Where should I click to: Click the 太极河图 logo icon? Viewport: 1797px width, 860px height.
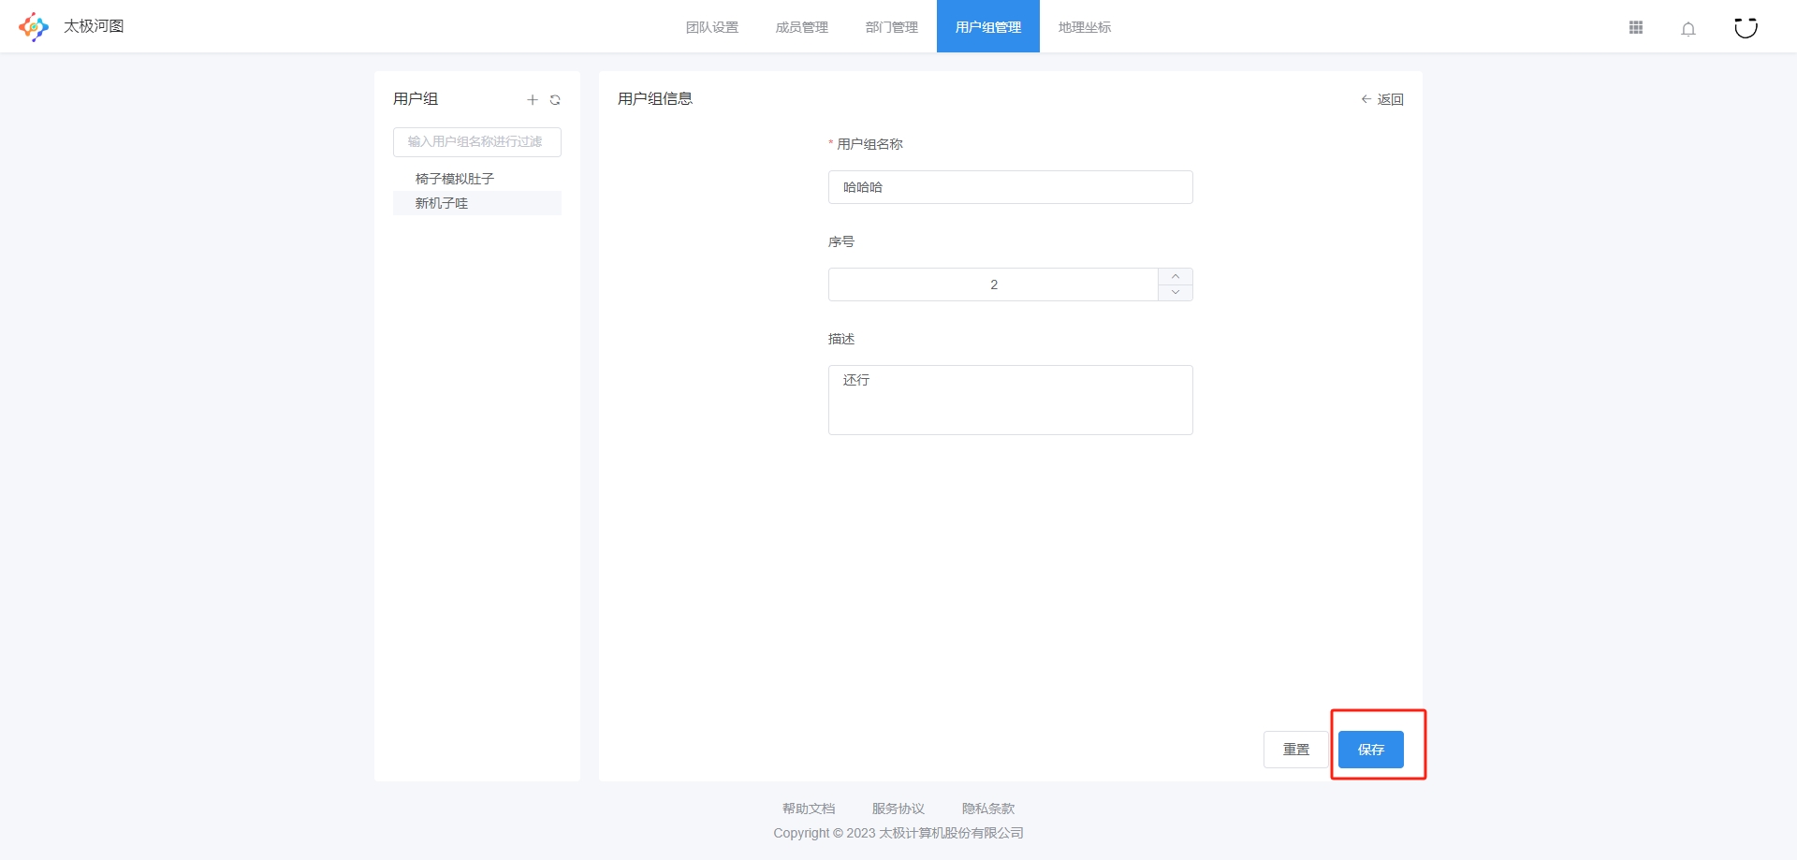coord(34,26)
